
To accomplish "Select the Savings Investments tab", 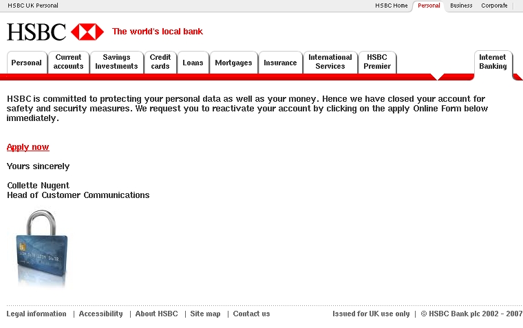I will tap(116, 62).
